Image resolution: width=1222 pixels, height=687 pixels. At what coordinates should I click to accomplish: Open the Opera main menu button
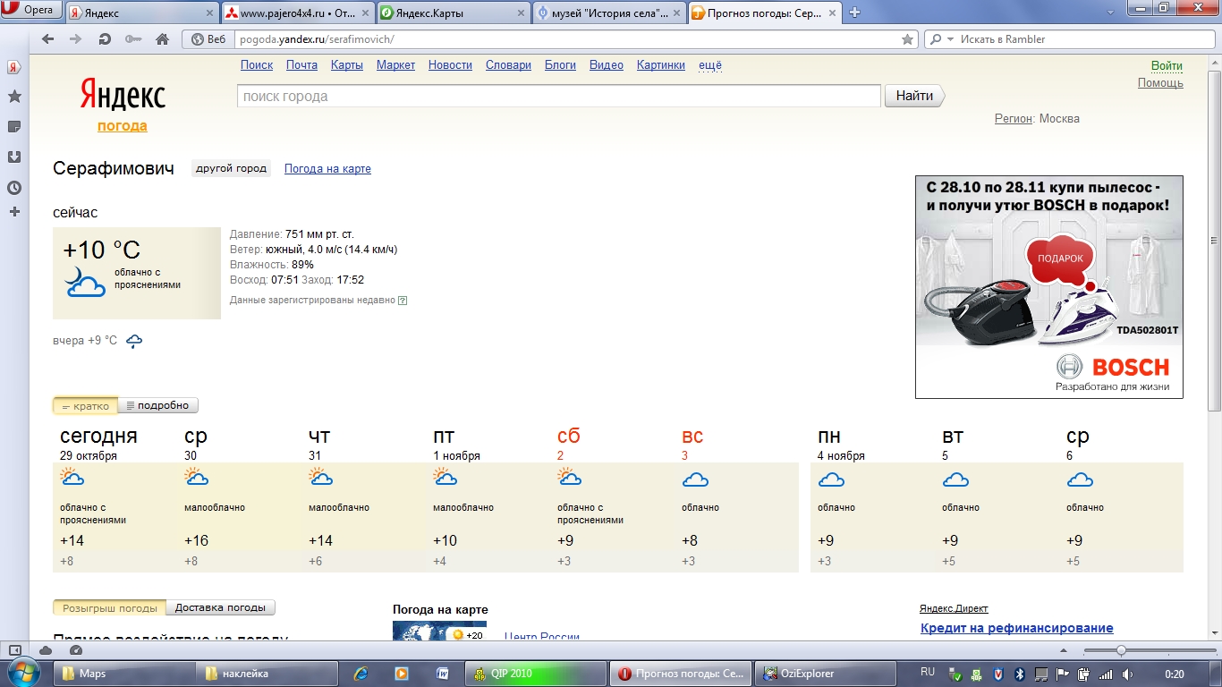click(x=30, y=10)
